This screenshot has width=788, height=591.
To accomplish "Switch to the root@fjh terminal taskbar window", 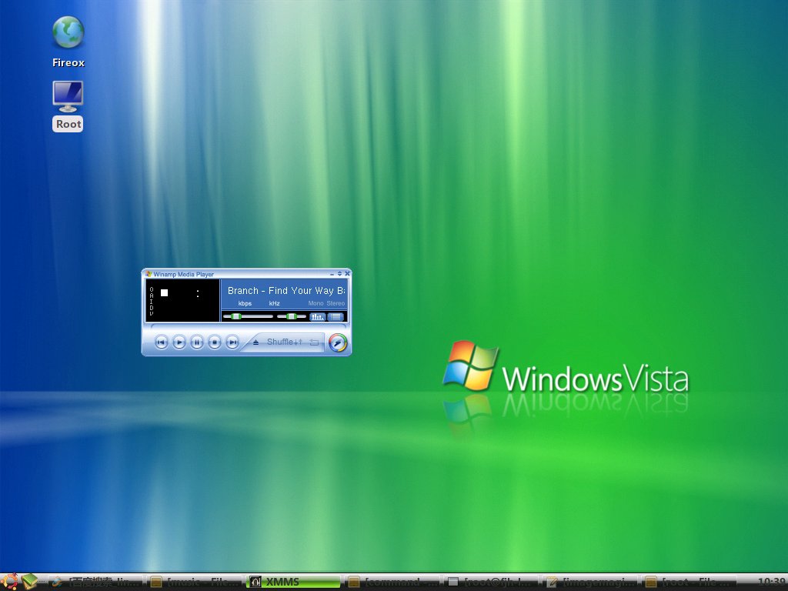I will pyautogui.click(x=492, y=583).
